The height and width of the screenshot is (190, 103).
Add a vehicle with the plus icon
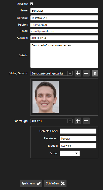(x=78, y=121)
